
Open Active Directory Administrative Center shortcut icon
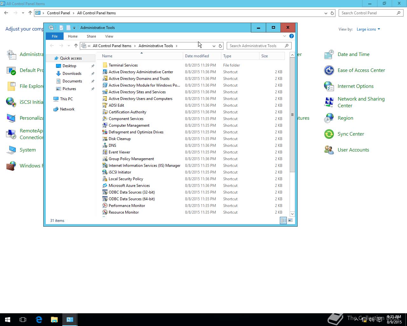pos(105,72)
